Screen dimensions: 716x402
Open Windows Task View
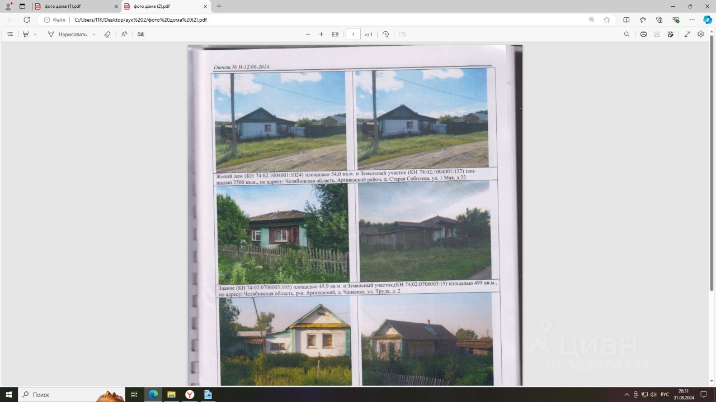(134, 395)
